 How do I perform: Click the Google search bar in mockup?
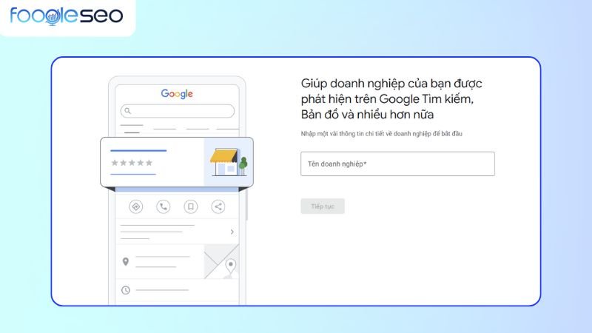click(x=178, y=111)
